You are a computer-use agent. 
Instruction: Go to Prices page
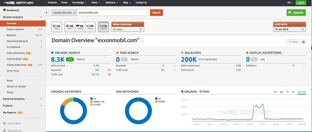65,2
